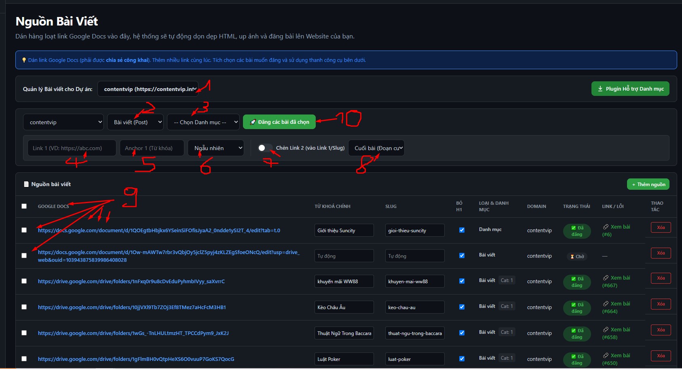This screenshot has width=682, height=369.
Task: Edit the luat-poker slug field
Action: point(415,359)
